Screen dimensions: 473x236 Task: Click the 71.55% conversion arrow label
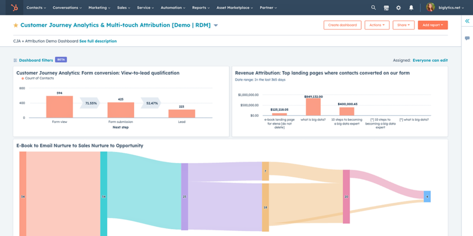point(90,103)
